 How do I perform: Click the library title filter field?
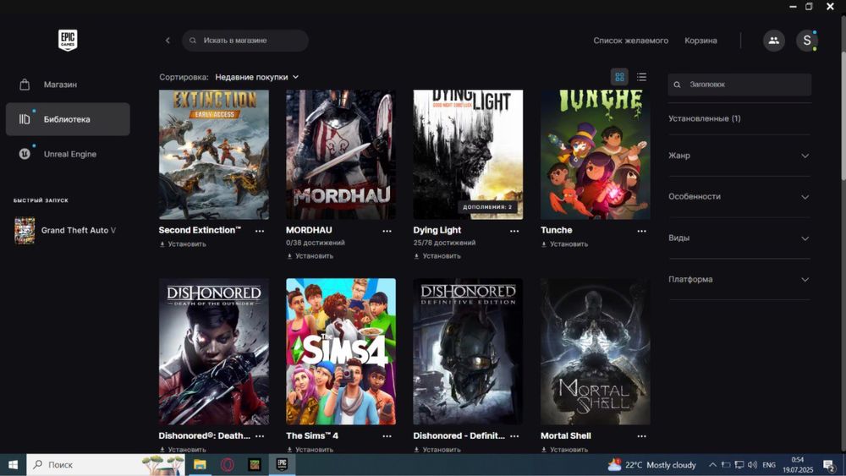coord(739,85)
